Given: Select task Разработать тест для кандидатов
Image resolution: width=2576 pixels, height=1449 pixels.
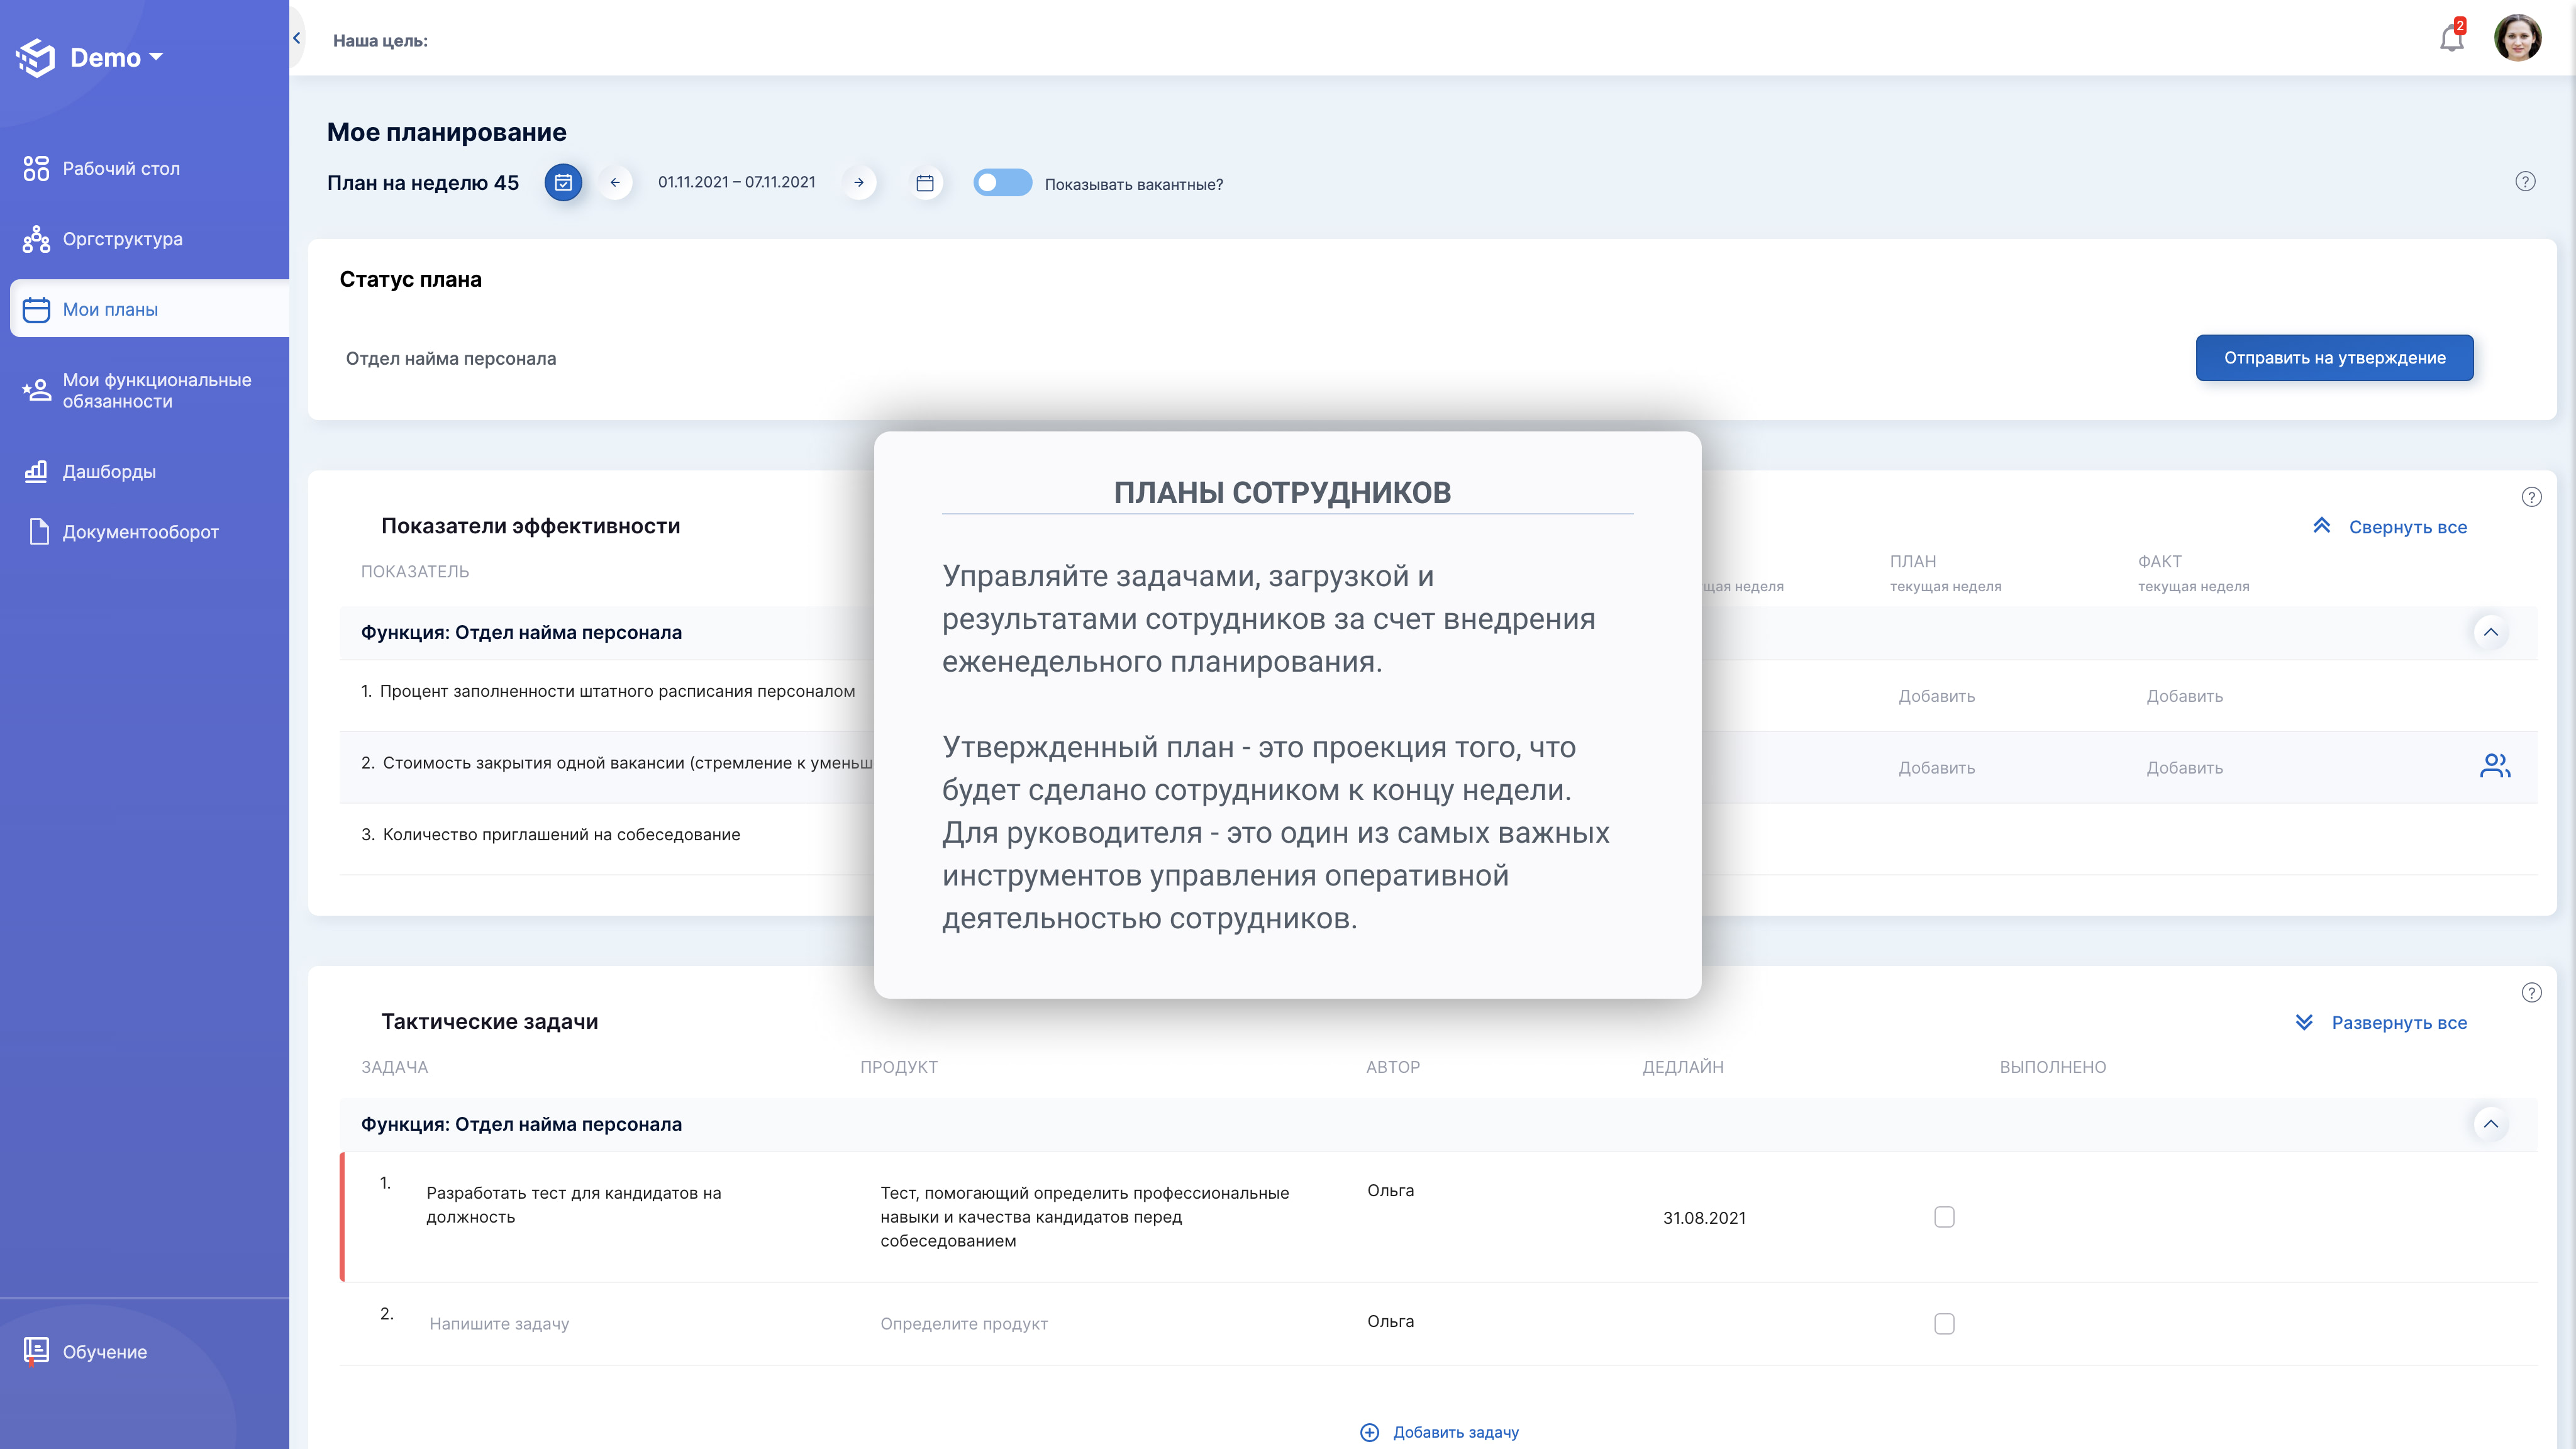Looking at the screenshot, I should click(x=574, y=1205).
